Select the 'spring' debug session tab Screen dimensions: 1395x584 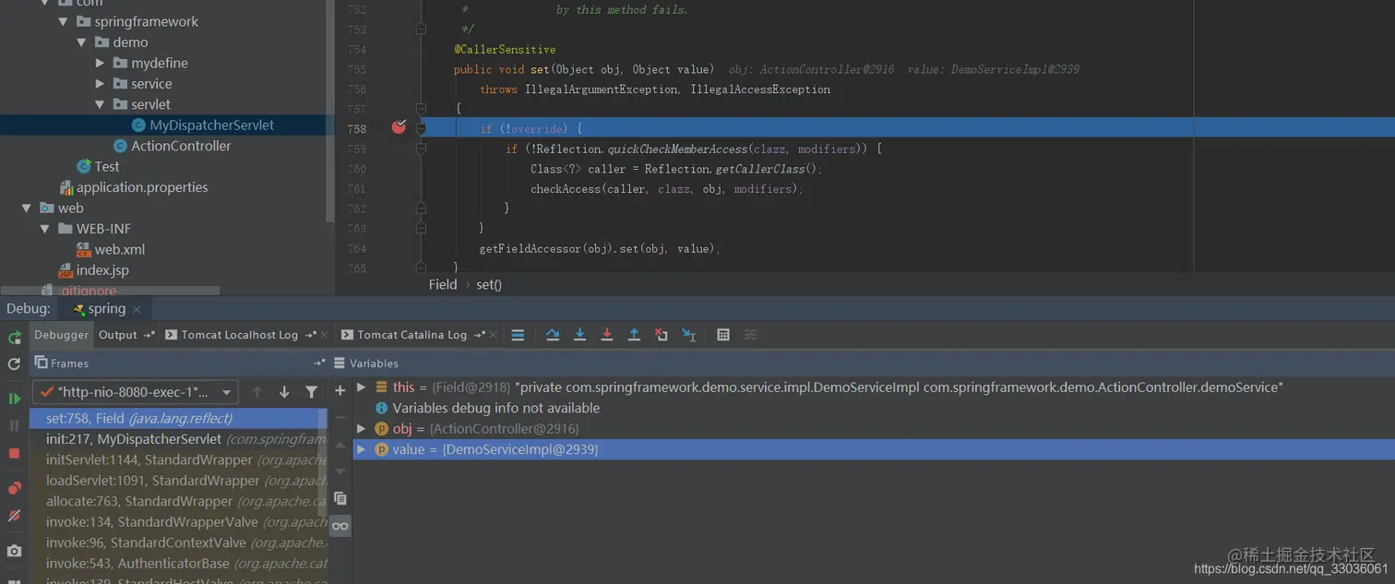point(106,309)
